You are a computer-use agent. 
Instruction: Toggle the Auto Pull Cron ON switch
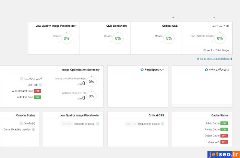coord(37,97)
